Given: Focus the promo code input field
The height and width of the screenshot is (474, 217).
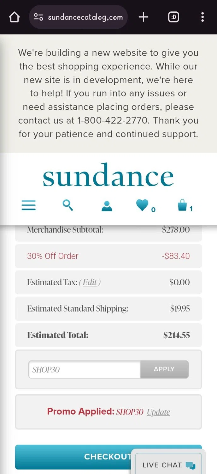Looking at the screenshot, I should point(85,369).
